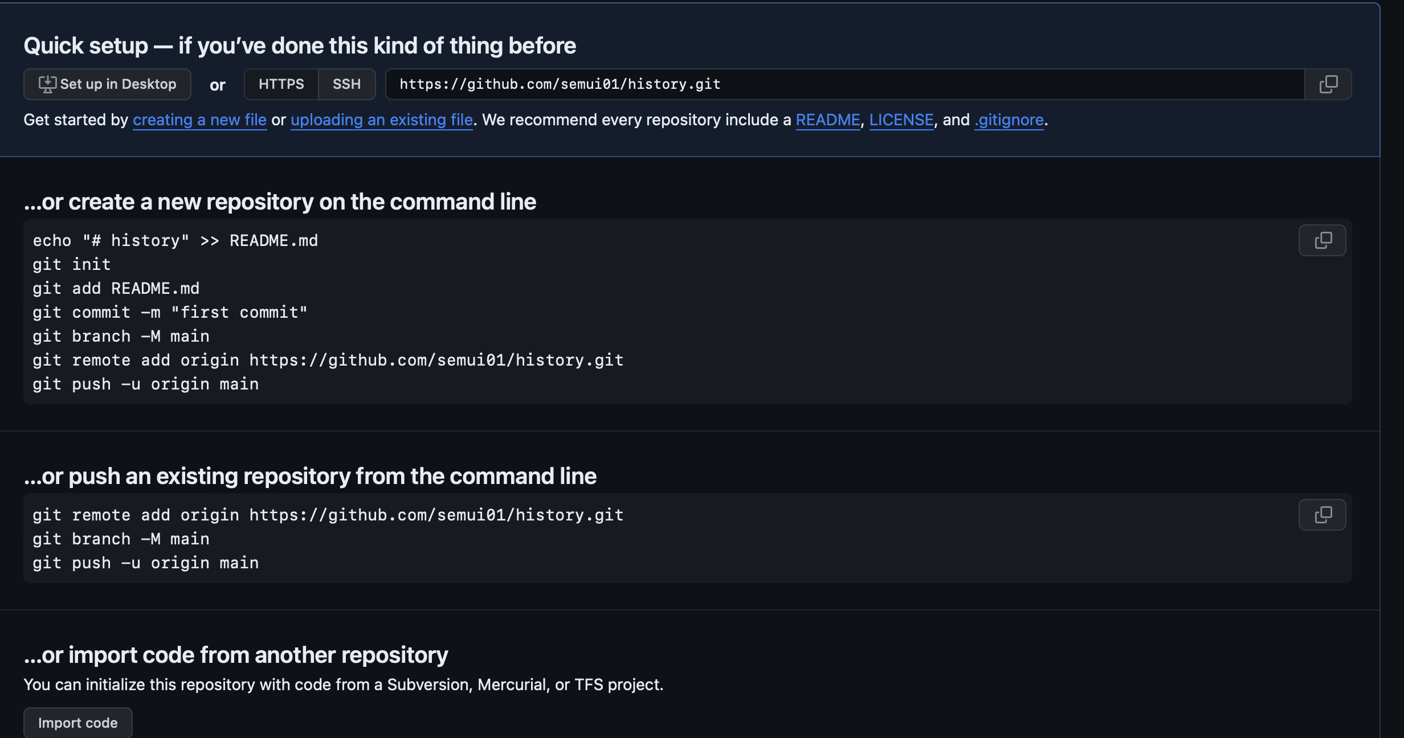Screen dimensions: 1404x738
Task: Open the uploading an existing file link
Action: 382,120
